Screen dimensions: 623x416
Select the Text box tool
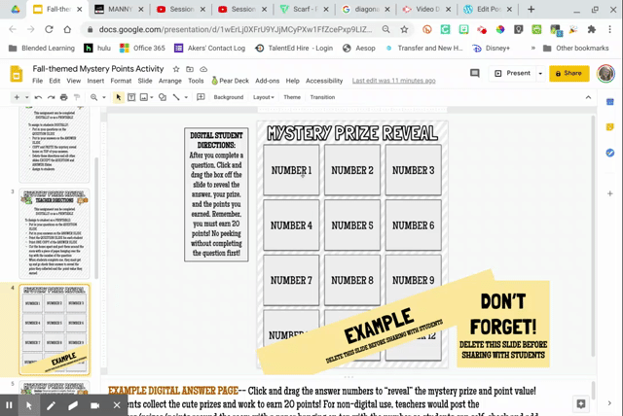tap(131, 97)
